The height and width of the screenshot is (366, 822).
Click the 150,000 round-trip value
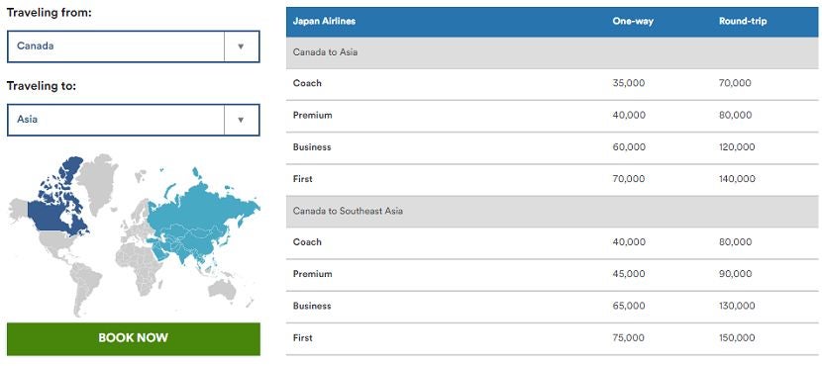coord(737,337)
